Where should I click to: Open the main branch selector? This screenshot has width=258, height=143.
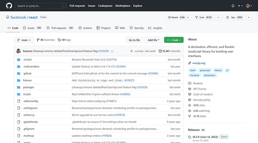click(x=24, y=40)
